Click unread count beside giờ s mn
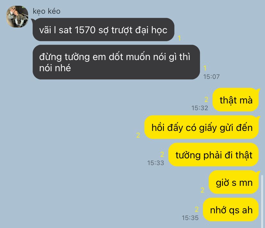 pos(203,190)
